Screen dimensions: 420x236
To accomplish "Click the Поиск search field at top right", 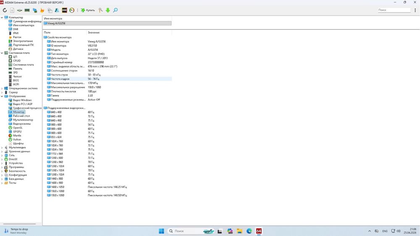I will click(394, 10).
